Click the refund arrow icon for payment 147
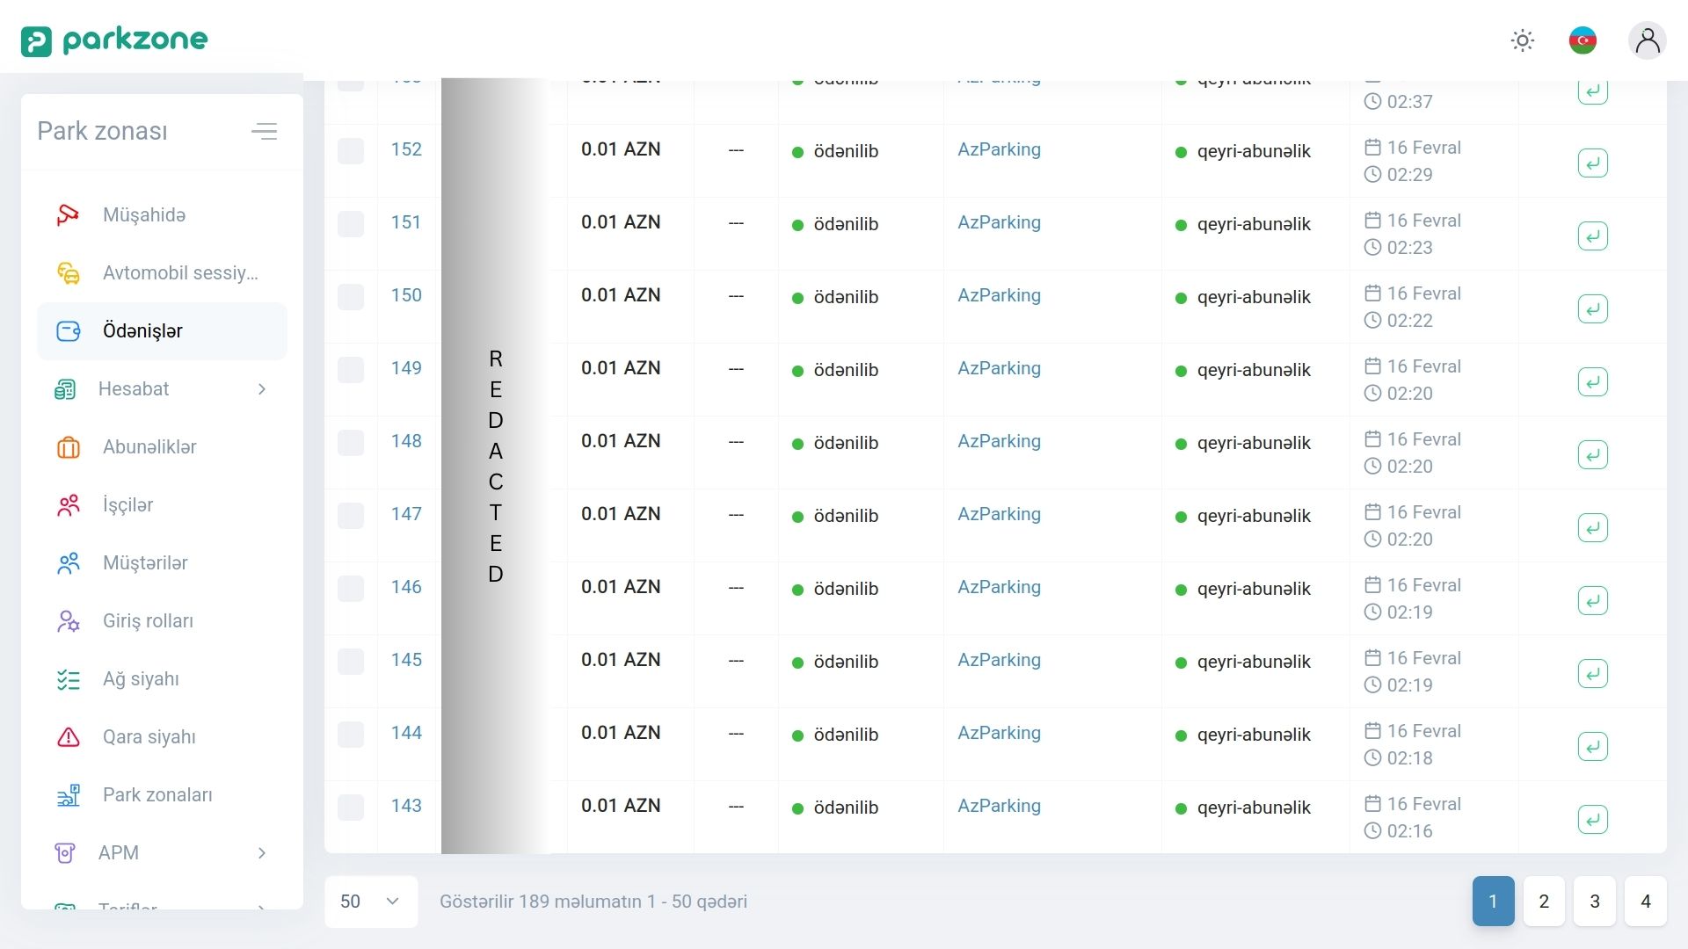 (x=1592, y=528)
